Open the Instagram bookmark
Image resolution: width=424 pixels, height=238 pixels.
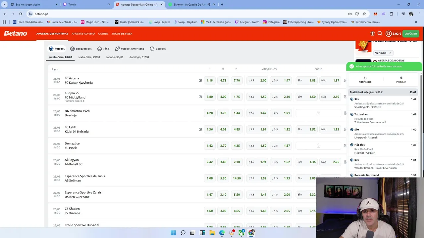click(271, 22)
